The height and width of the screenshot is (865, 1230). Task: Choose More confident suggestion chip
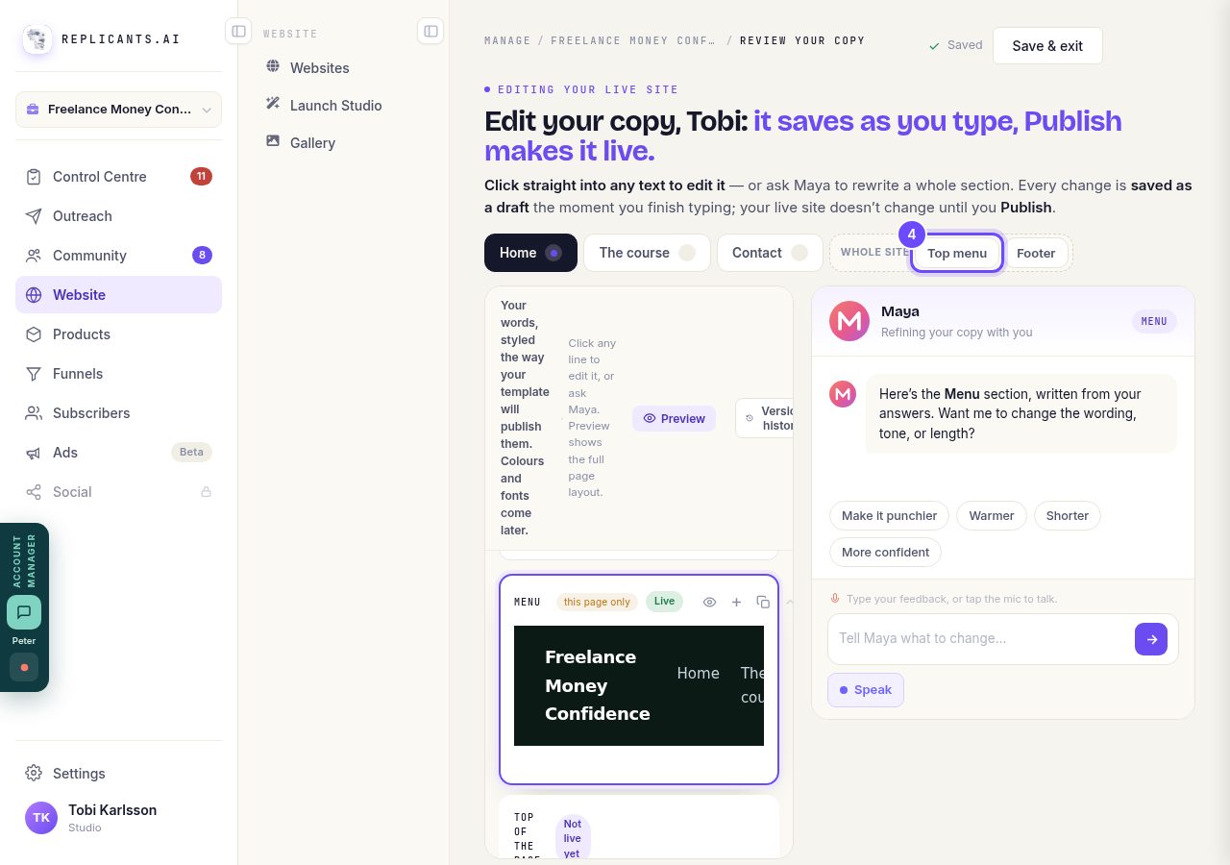point(885,552)
